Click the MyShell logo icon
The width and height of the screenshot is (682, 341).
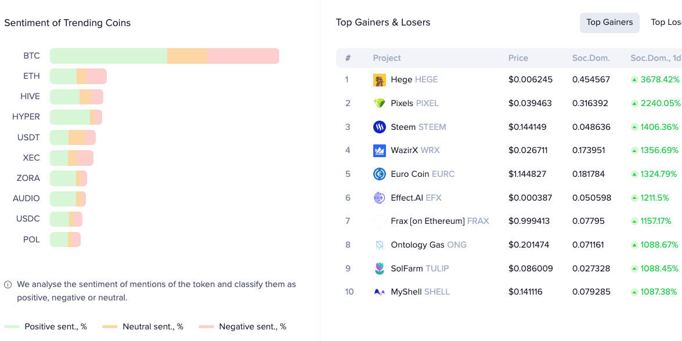coord(379,292)
